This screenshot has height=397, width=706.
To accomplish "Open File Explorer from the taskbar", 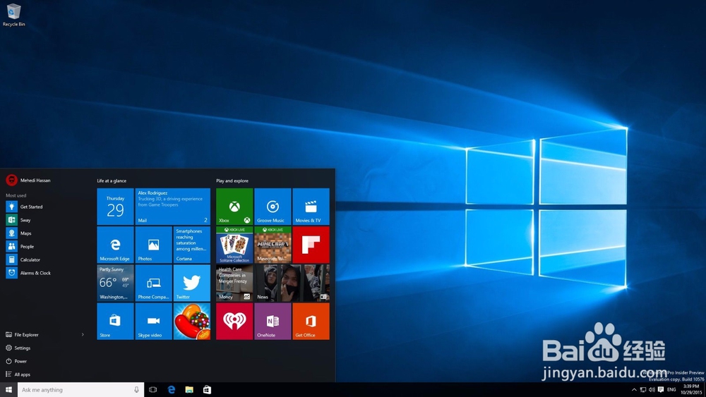I will [189, 390].
